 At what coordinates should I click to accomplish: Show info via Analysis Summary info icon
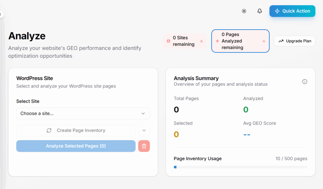[x=305, y=81]
